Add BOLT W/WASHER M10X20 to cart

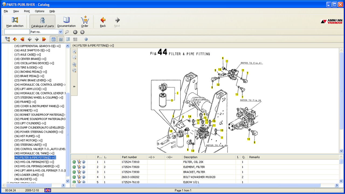coord(79,177)
